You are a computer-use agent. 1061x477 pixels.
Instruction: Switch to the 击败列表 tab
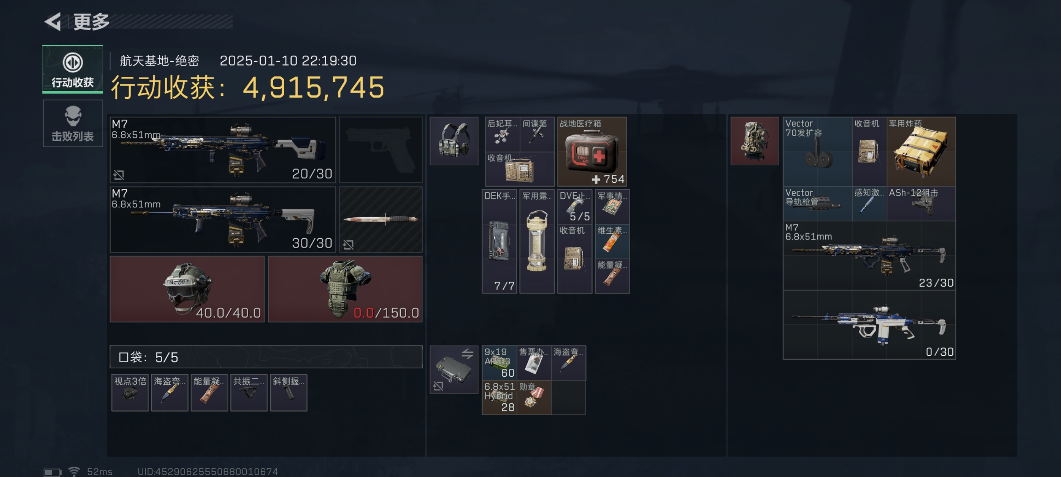tap(72, 123)
